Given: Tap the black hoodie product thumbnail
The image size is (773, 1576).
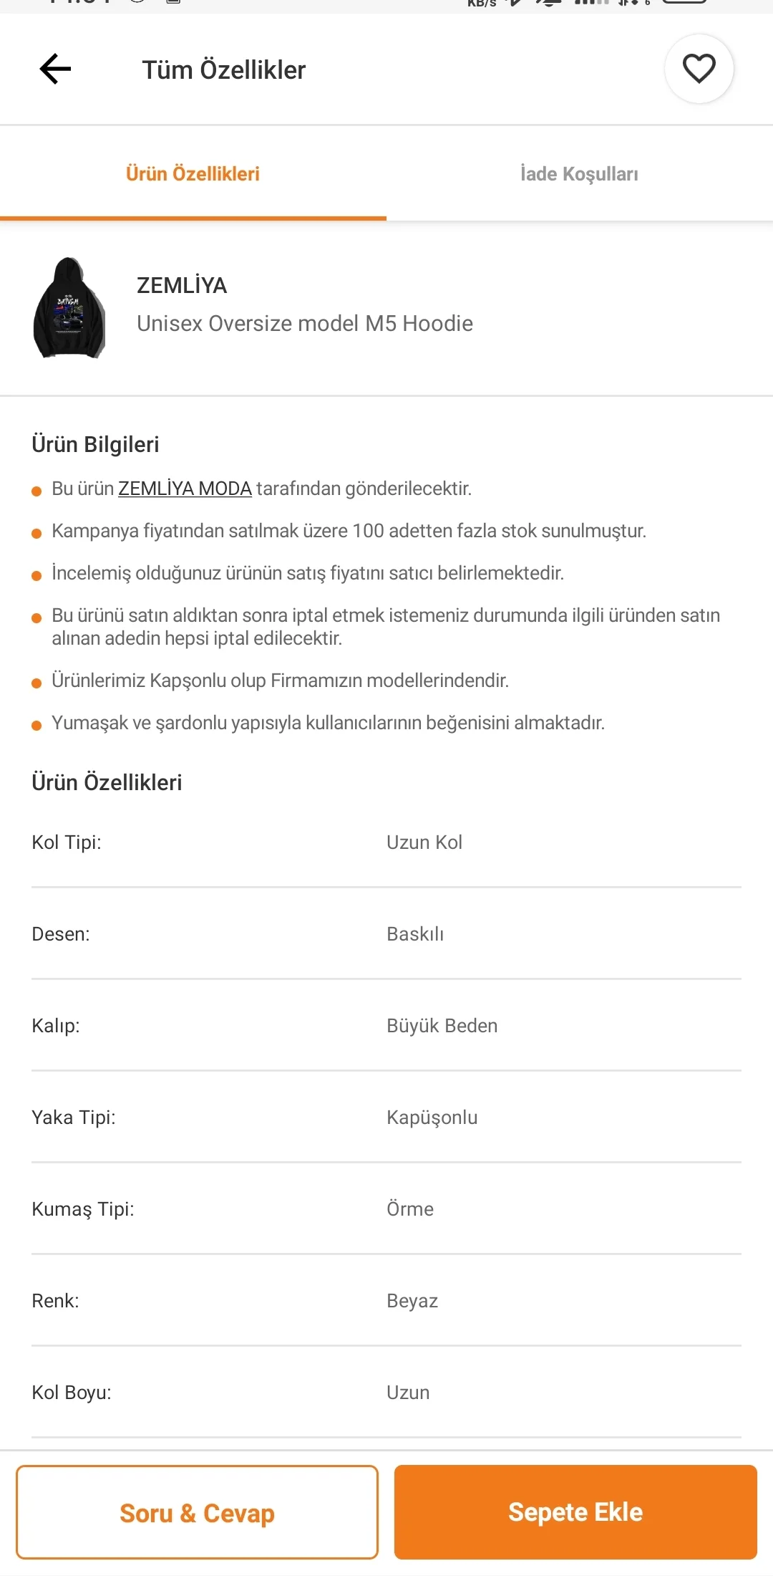Looking at the screenshot, I should 69,307.
